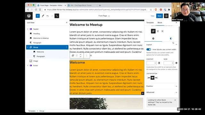Screen dimensions: 205x115
Task: Select the Stack variation icon
Action: [162, 31]
